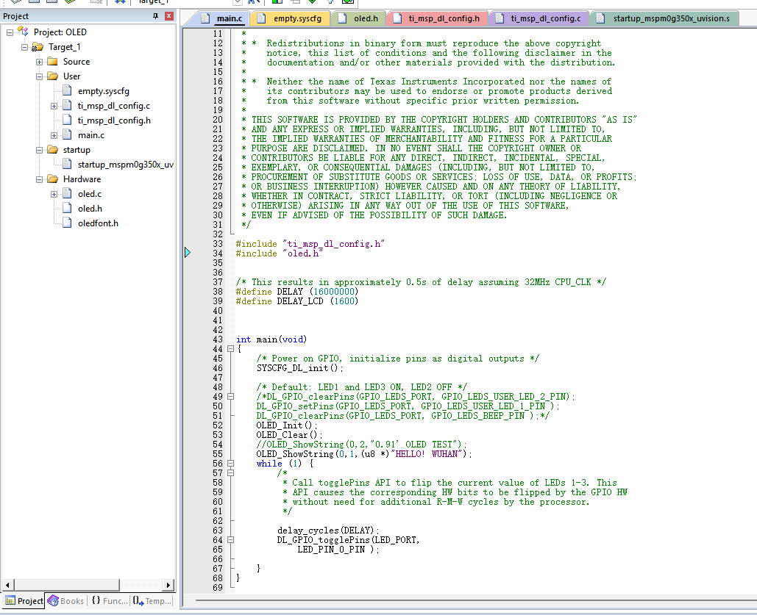Click the Templates tab icon

138,601
